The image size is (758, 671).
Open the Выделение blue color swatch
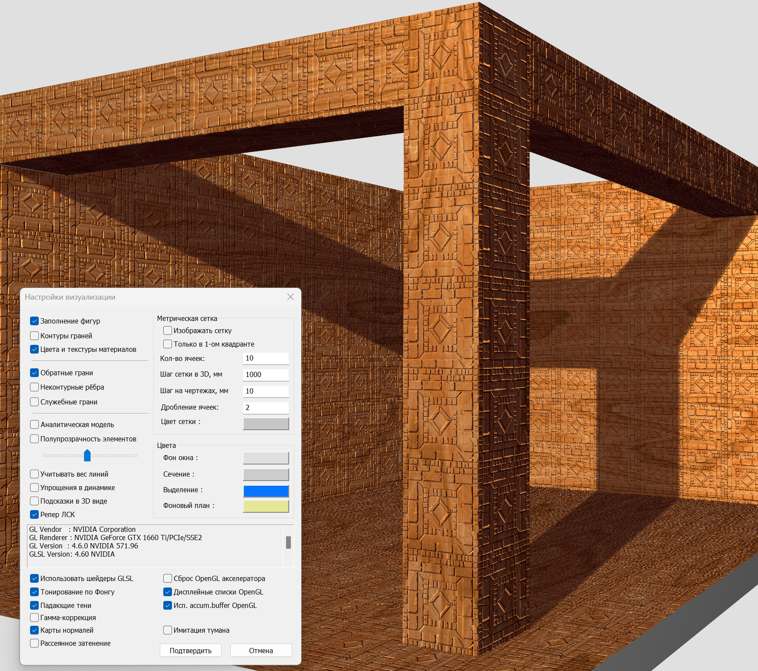pos(266,491)
